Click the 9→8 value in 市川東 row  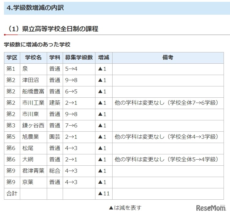(x=71, y=114)
